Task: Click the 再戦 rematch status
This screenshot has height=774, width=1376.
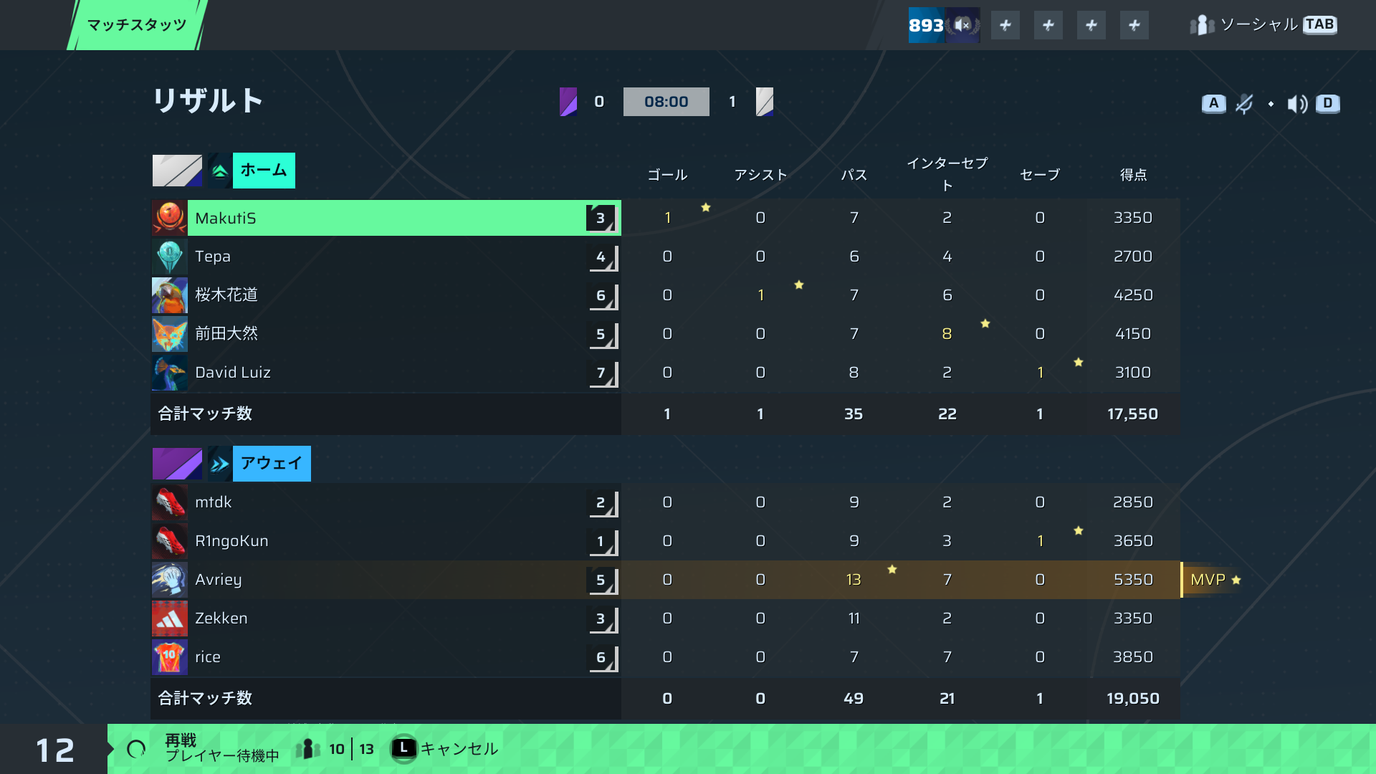Action: pos(181,740)
